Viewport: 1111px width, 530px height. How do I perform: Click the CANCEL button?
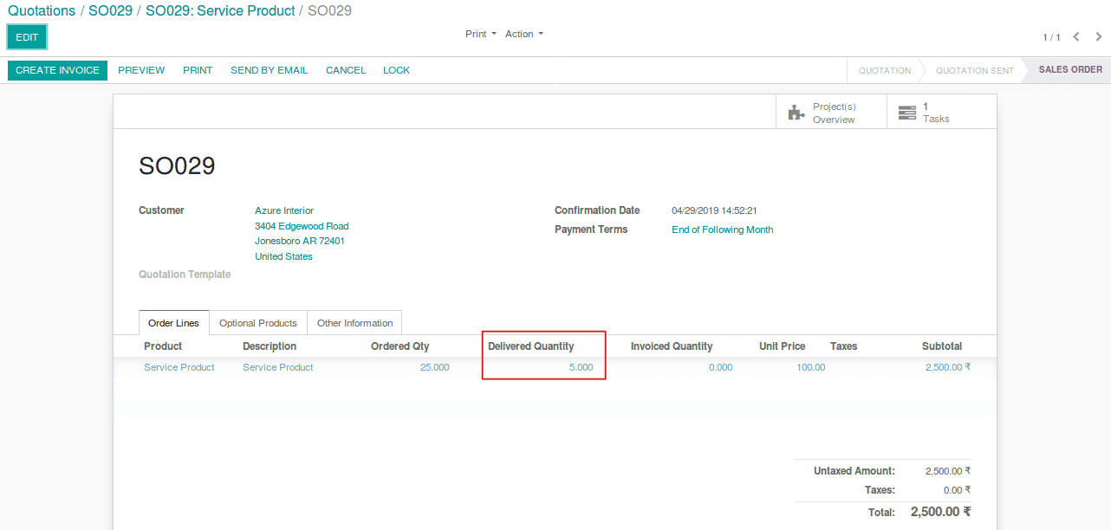[346, 70]
